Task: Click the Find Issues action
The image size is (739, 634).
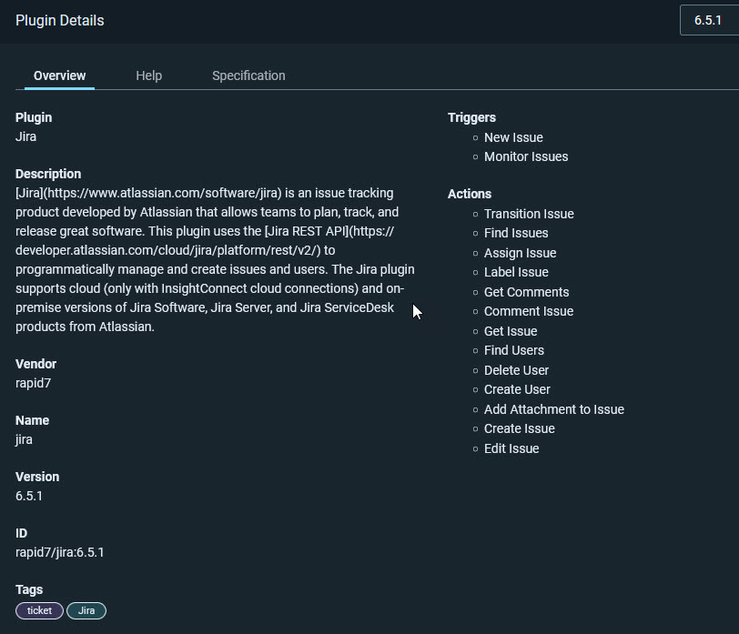Action: coord(516,233)
